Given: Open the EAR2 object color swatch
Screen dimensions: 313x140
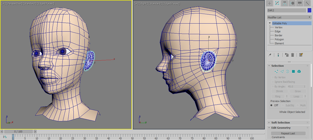Looking at the screenshot, I should coord(309,10).
